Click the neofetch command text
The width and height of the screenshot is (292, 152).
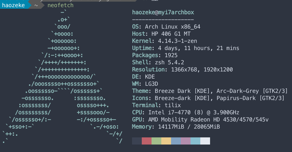[x=60, y=5]
